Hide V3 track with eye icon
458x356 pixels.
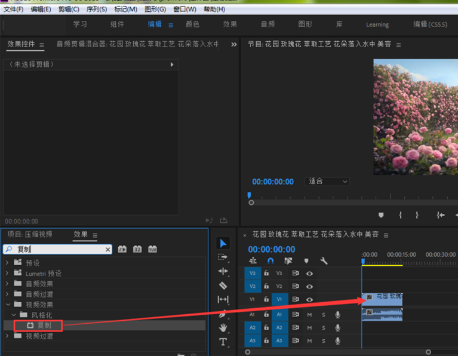(x=309, y=274)
